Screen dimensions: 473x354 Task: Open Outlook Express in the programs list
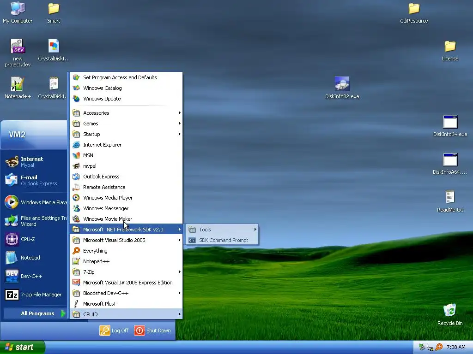pos(126,177)
